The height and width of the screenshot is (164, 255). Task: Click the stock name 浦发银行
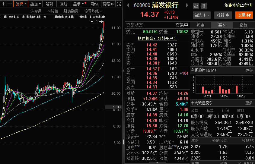(165, 5)
